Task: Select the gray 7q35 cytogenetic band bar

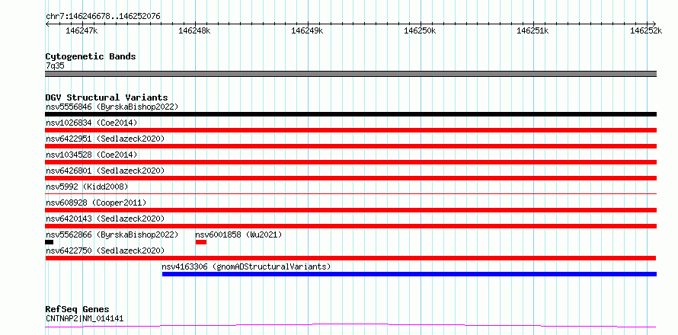Action: 350,74
